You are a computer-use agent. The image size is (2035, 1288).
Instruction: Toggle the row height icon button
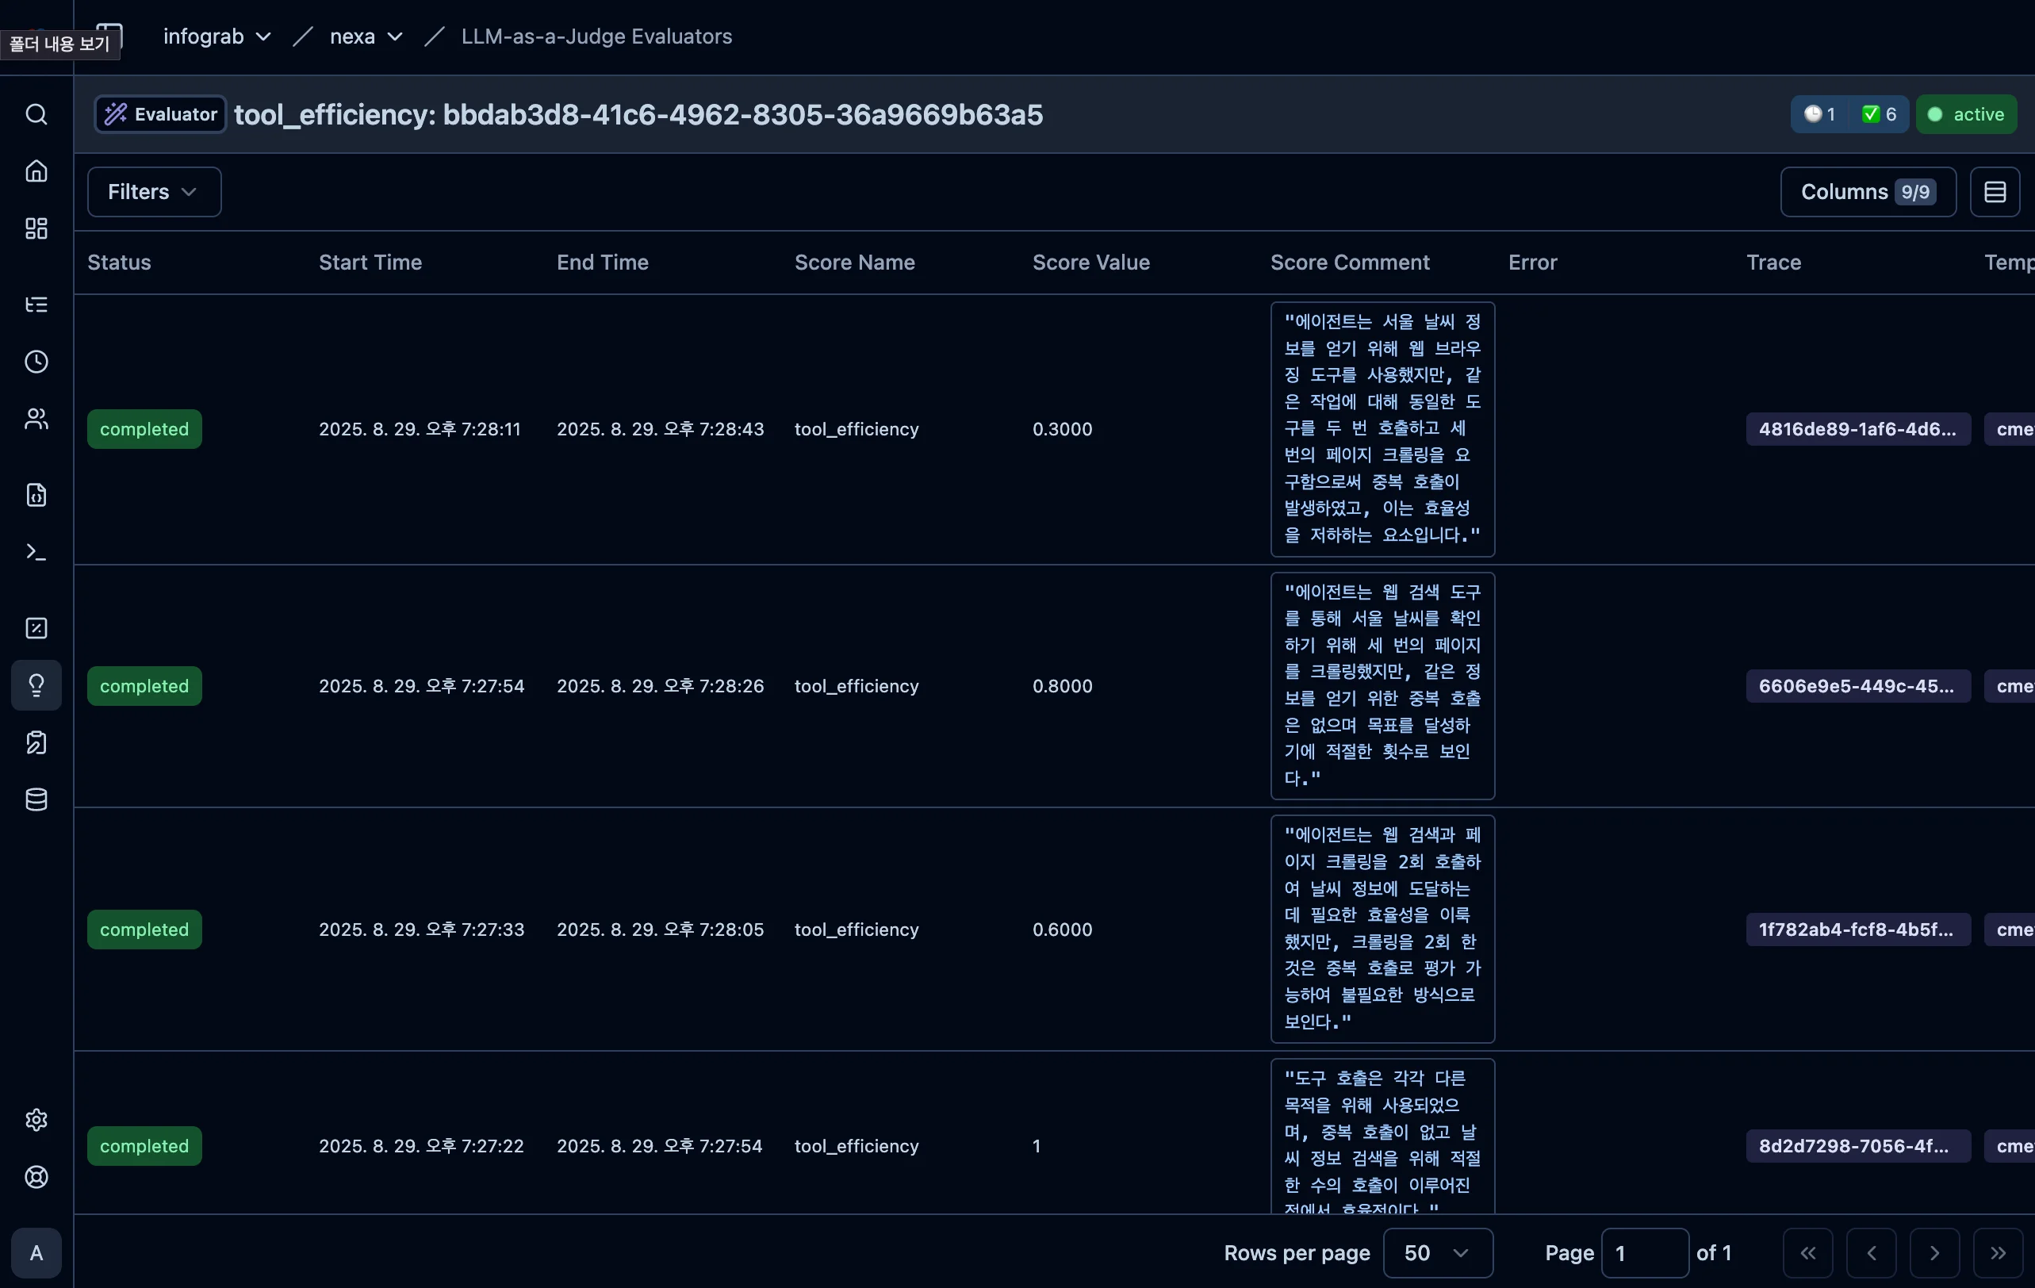point(1995,192)
